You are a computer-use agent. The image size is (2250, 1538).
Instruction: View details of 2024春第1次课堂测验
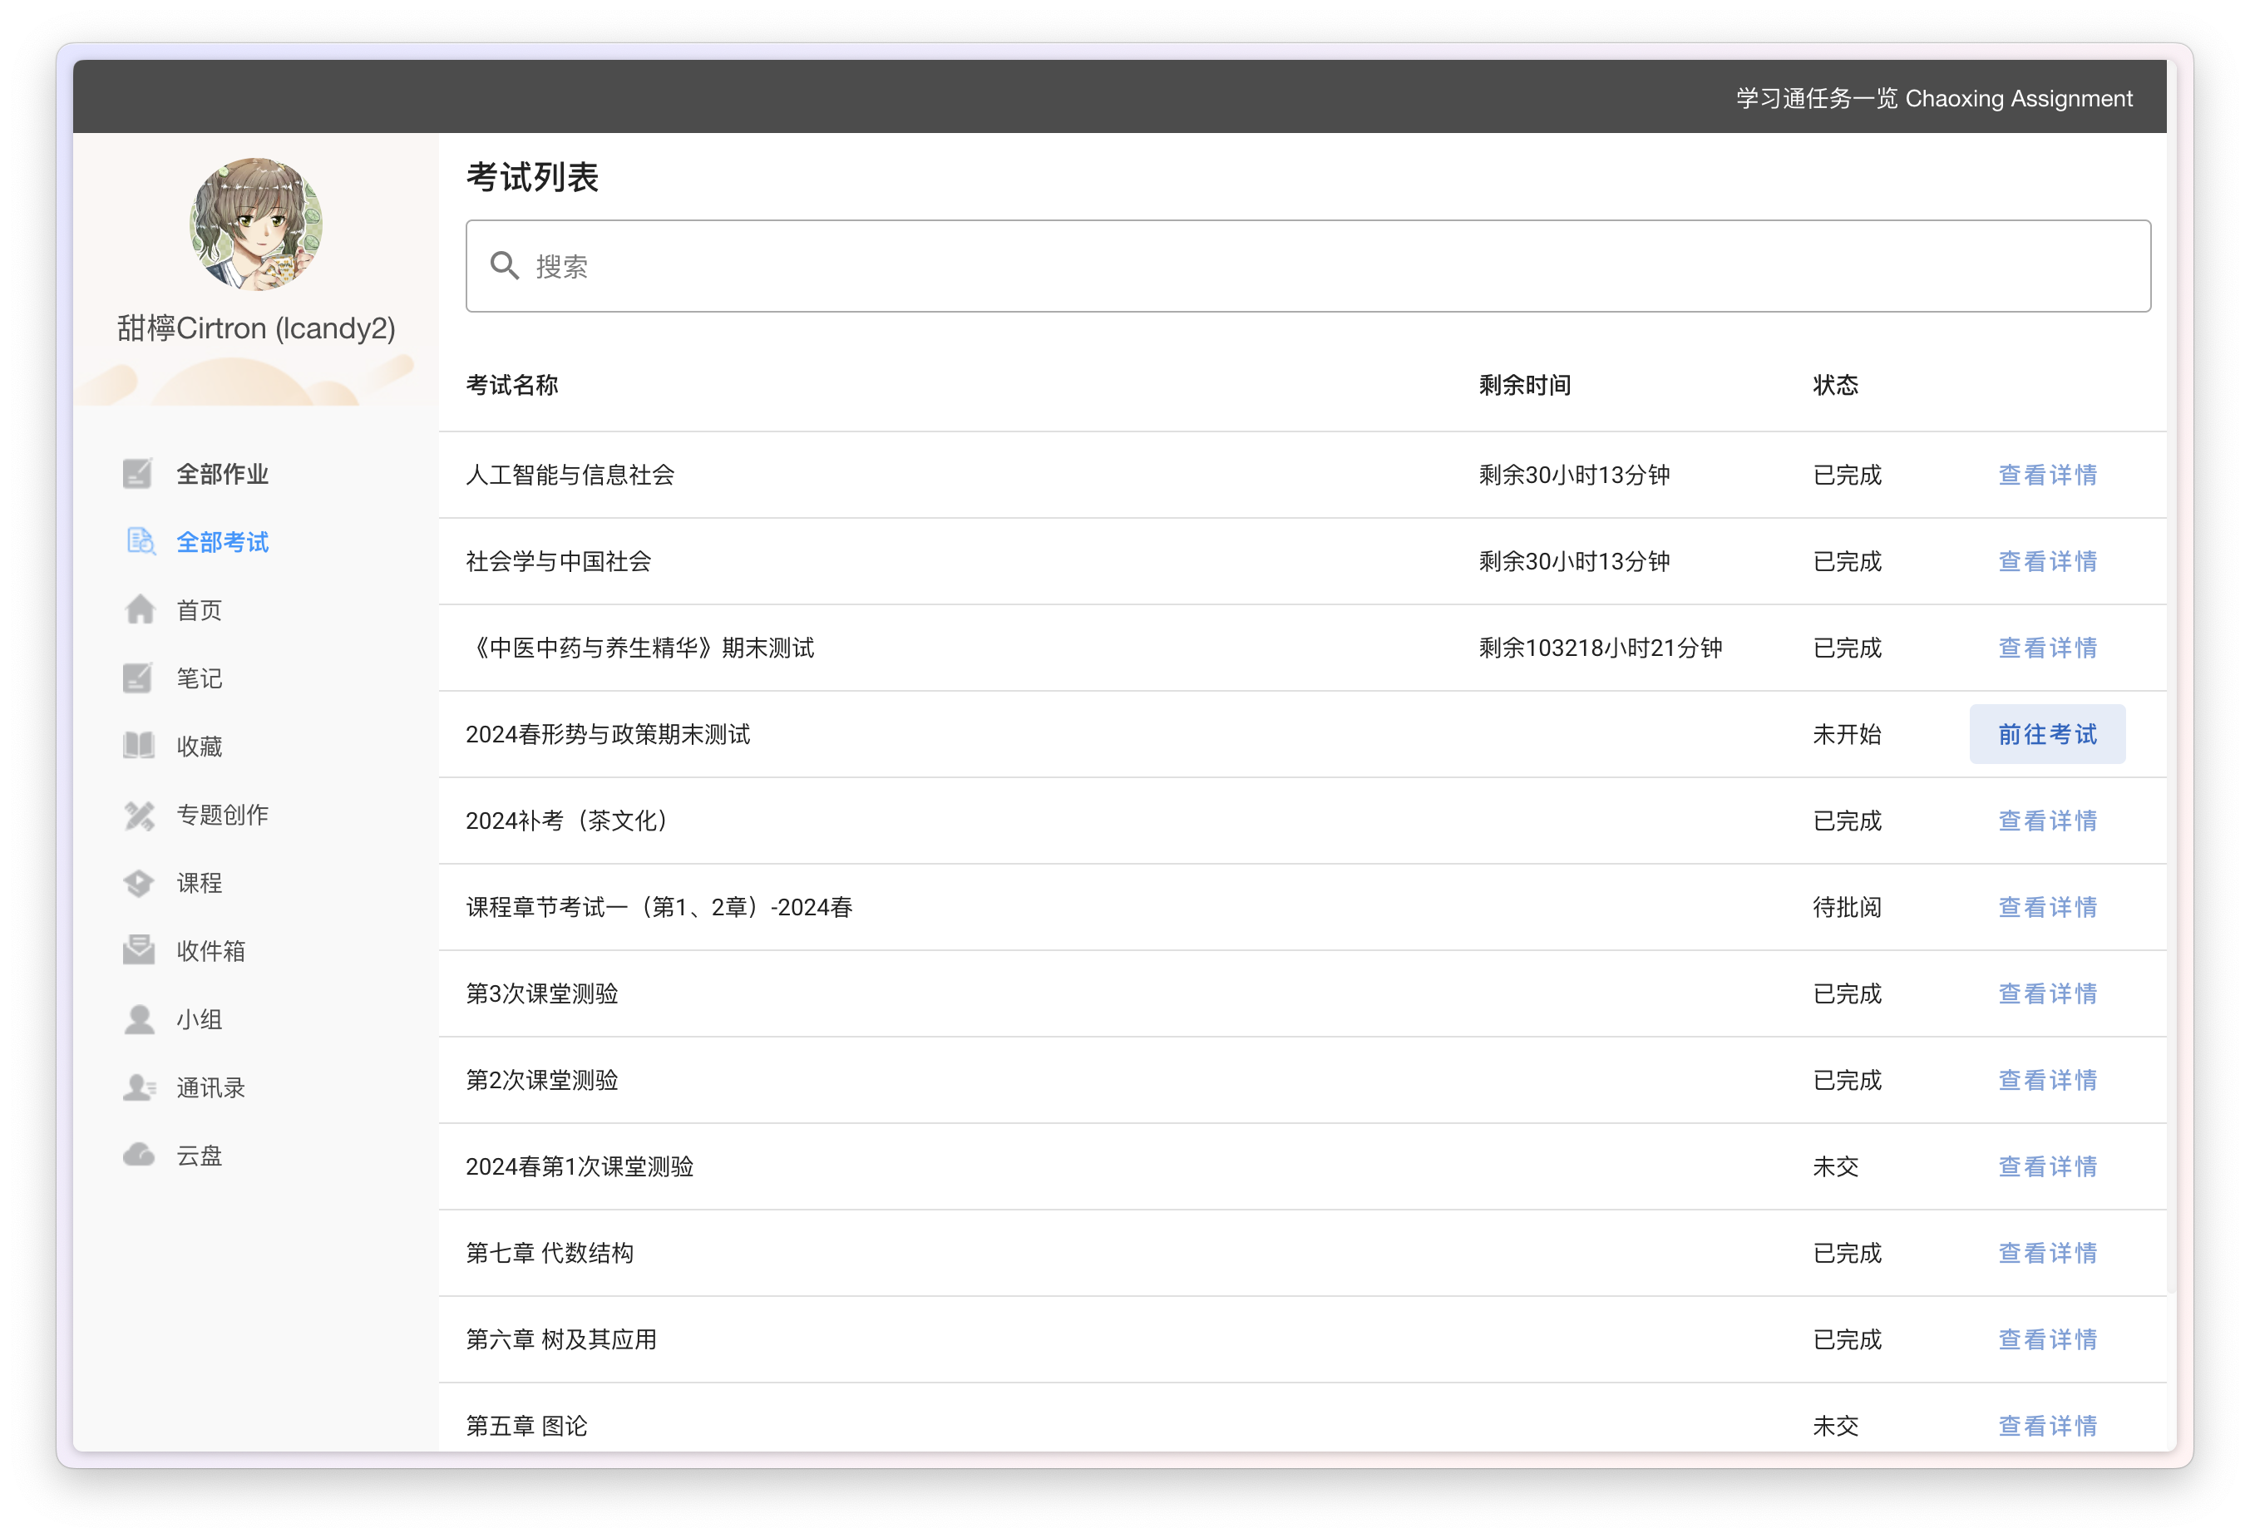[2046, 1166]
